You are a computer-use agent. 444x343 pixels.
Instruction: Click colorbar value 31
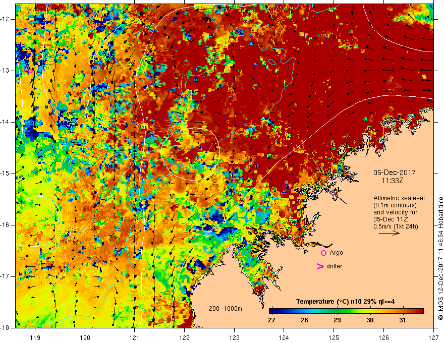403,320
